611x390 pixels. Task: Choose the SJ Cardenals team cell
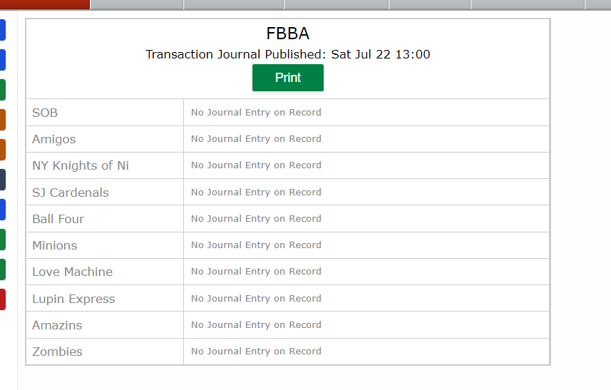tap(105, 192)
